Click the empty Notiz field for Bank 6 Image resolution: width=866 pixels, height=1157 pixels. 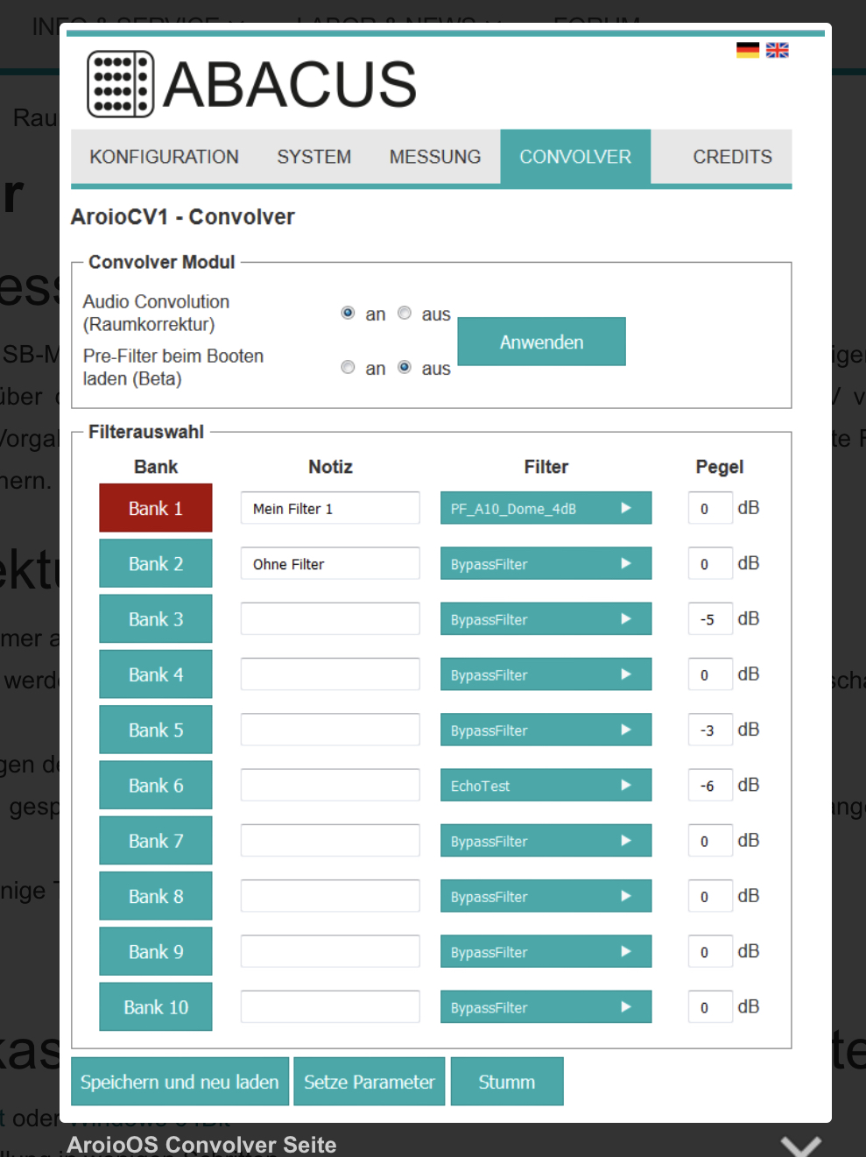(x=330, y=786)
